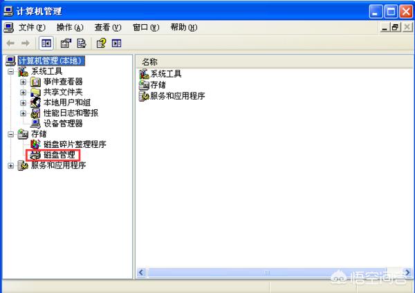Click the 服务和应用程序 icon in tree
This screenshot has width=415, height=293.
pyautogui.click(x=23, y=166)
